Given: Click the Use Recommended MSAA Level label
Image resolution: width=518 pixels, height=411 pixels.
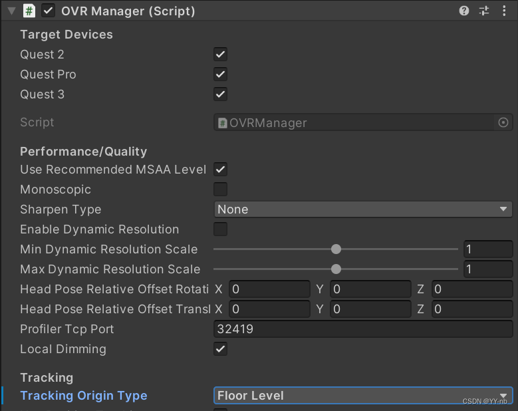Looking at the screenshot, I should 113,170.
